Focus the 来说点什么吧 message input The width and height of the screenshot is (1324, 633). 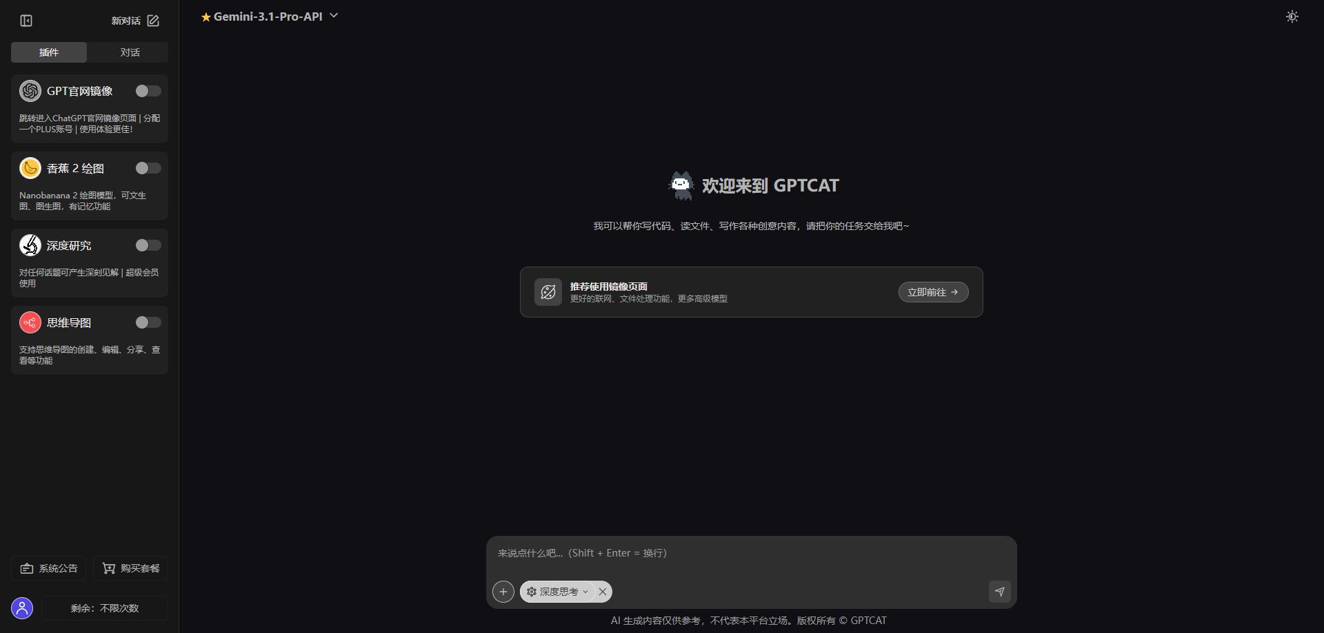pos(751,554)
